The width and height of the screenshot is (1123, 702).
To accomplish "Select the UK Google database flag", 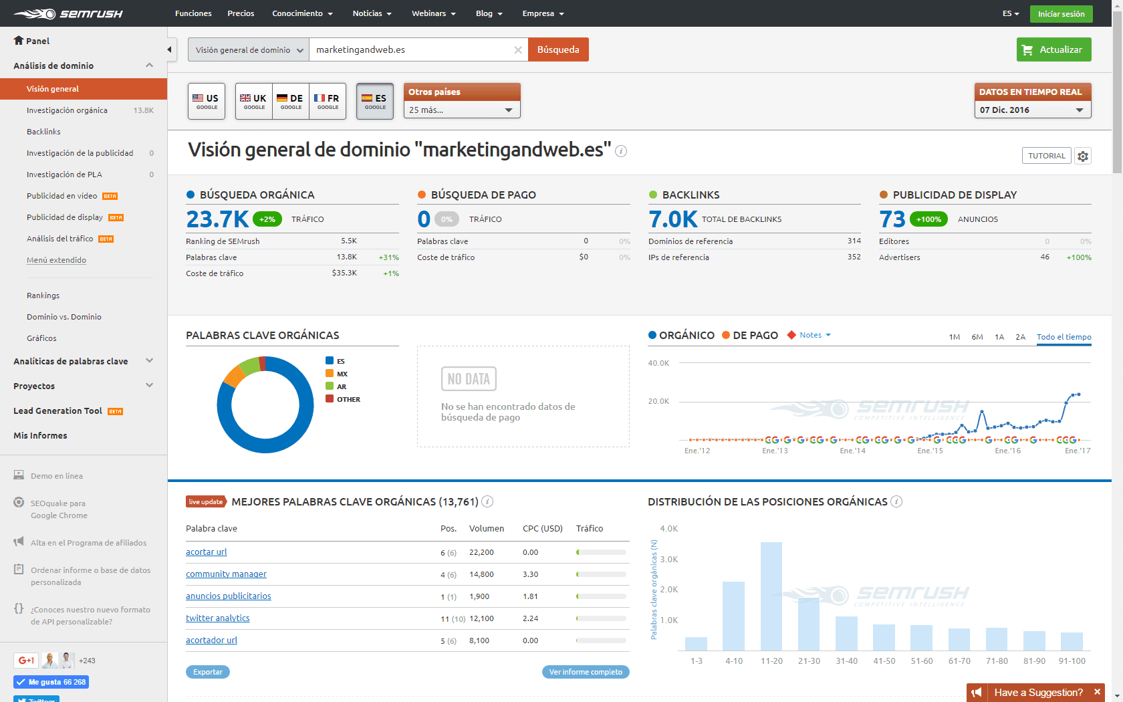I will coord(254,101).
